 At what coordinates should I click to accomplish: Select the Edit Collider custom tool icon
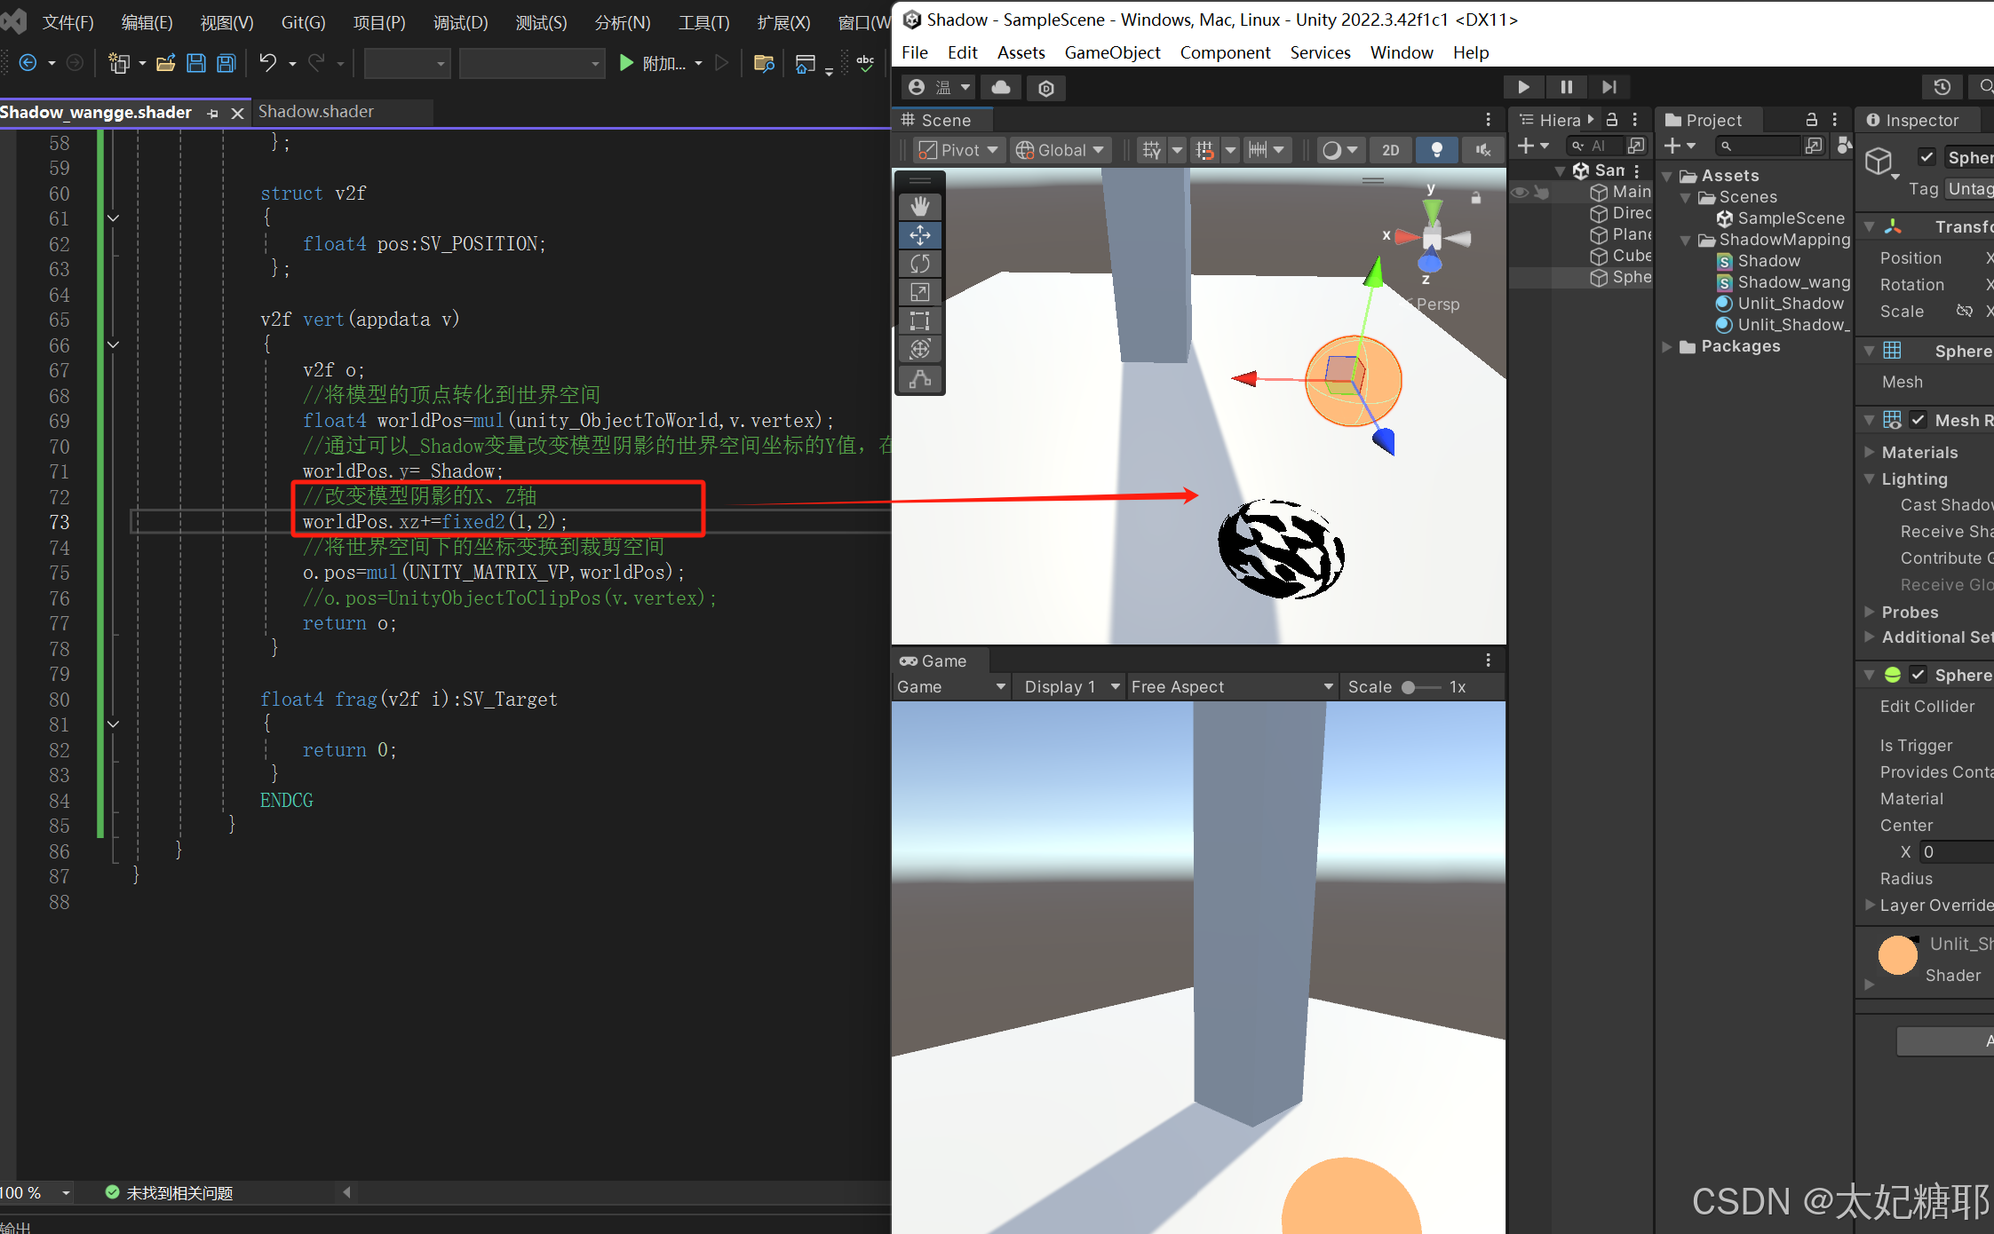point(920,379)
